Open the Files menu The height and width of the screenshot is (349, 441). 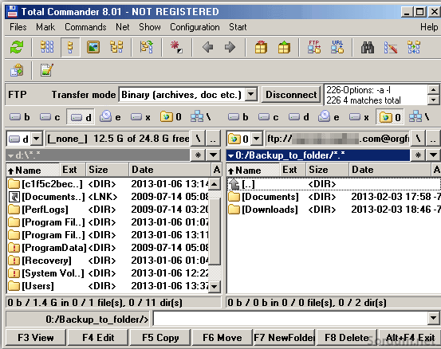18,27
